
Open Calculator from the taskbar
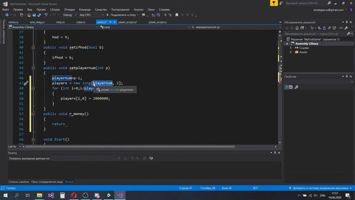[63, 195]
